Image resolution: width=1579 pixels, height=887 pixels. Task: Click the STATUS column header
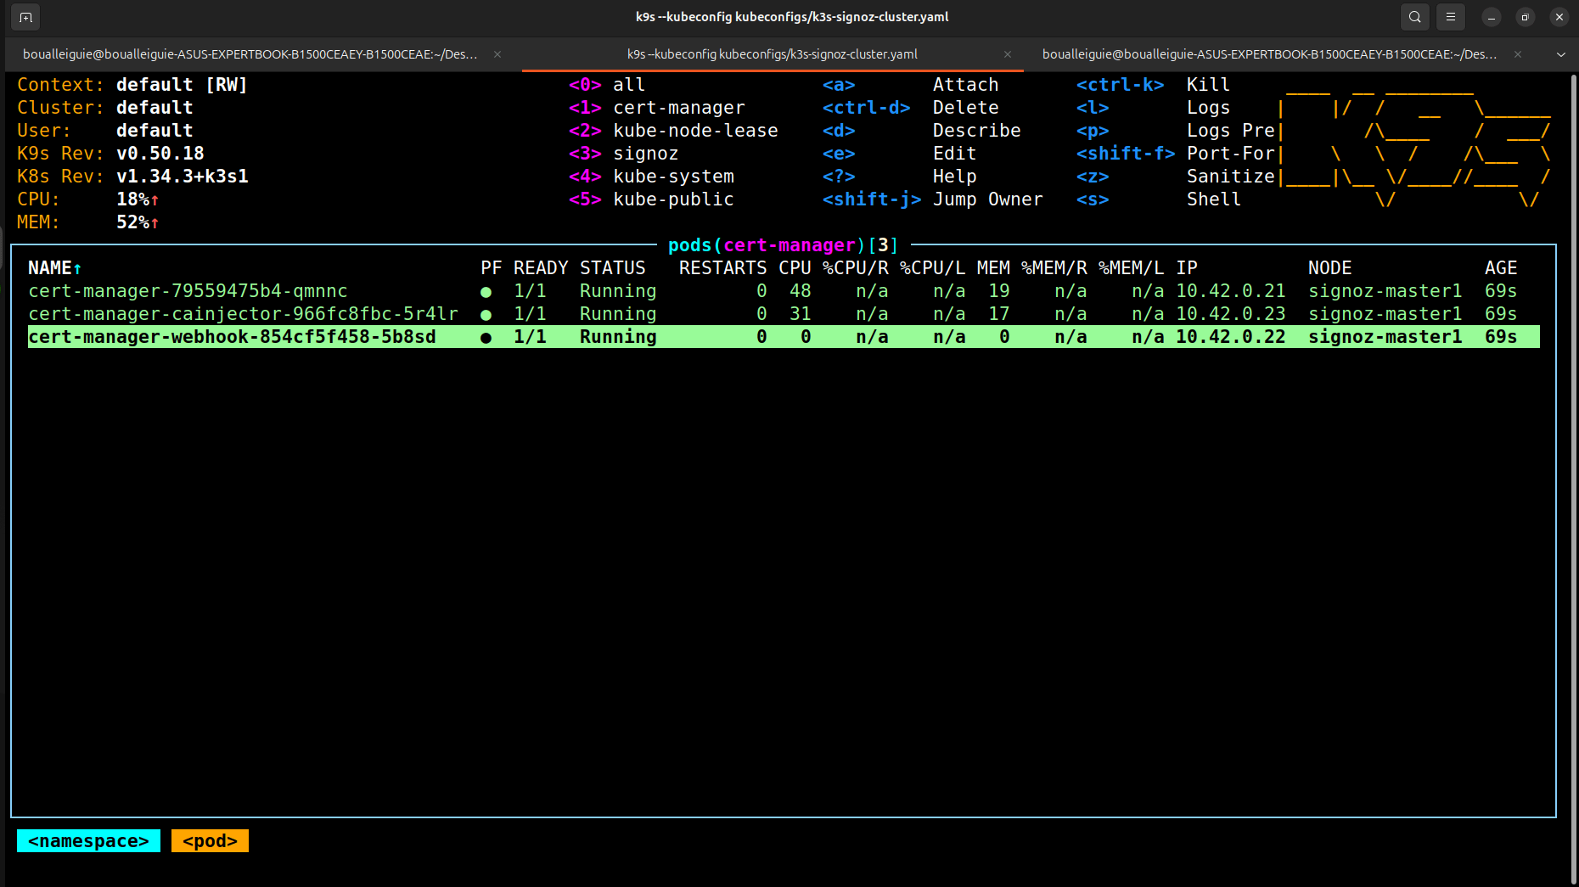coord(613,268)
